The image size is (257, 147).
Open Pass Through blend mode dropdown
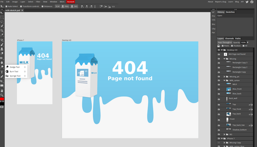tap(225, 42)
